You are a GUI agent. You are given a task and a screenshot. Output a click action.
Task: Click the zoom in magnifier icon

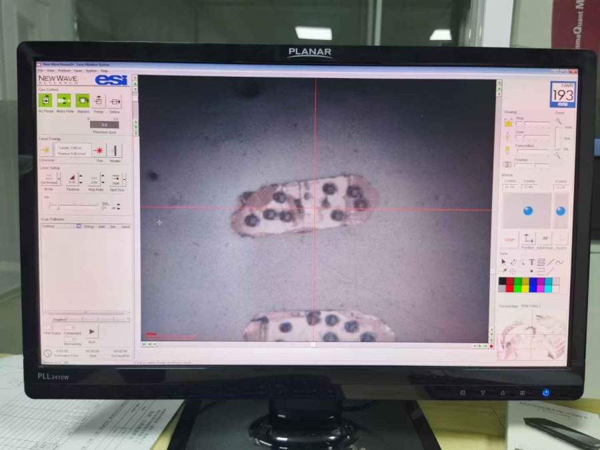559,121
